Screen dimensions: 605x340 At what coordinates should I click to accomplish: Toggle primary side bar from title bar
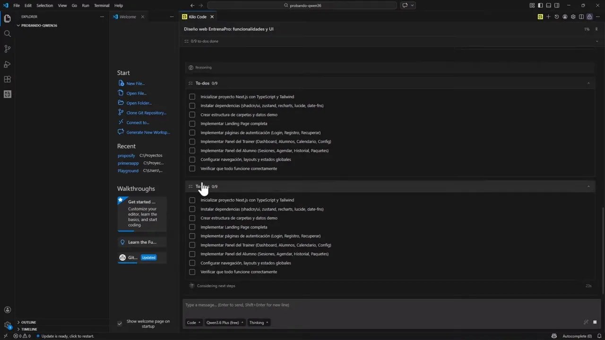(x=540, y=5)
